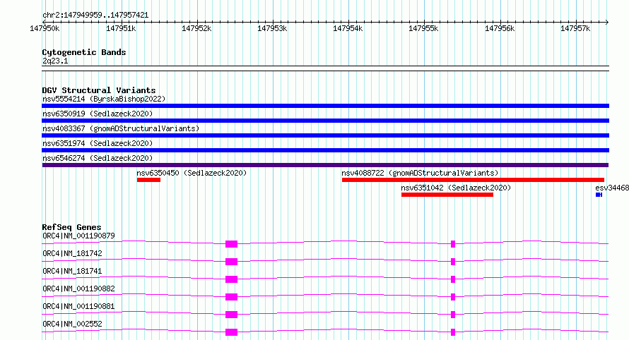Viewport: 629px width, 340px height.
Task: Click the right arrowhead of the ruler
Action: (607, 22)
